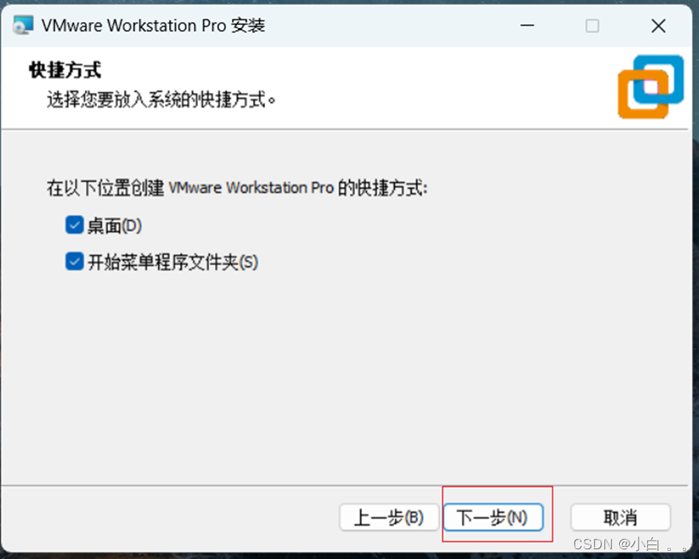
Task: Go back with 上一步(B) button
Action: tap(389, 517)
